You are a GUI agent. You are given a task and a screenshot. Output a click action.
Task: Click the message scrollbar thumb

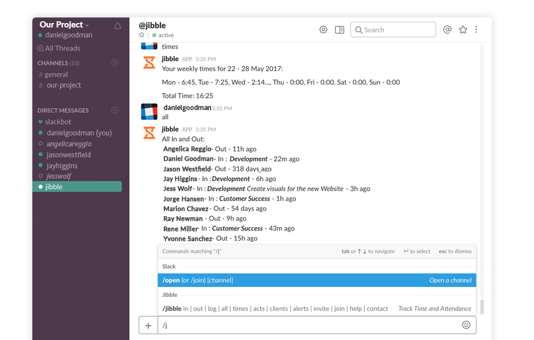click(482, 307)
